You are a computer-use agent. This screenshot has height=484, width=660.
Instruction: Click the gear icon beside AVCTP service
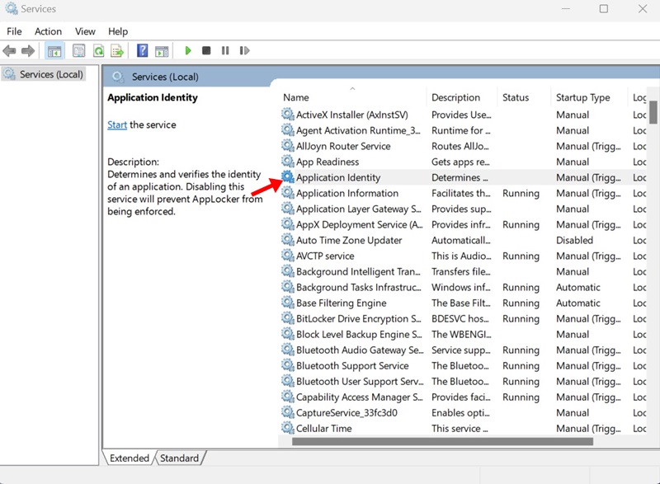pos(288,256)
